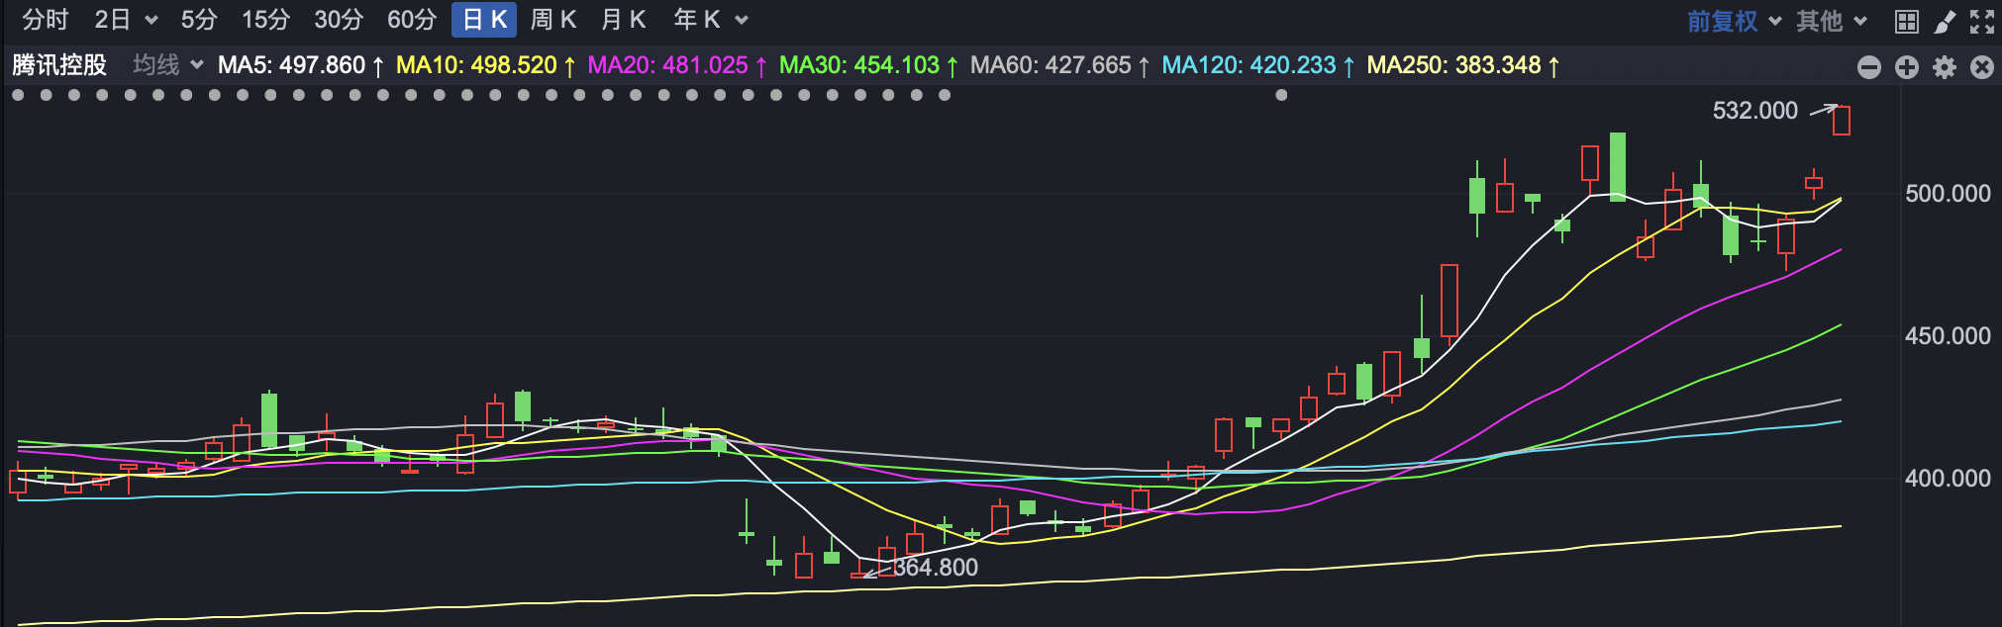Open the 其他 options dropdown
The image size is (2002, 627).
1831,21
